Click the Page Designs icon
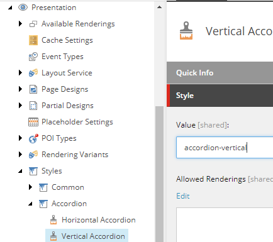 33,89
